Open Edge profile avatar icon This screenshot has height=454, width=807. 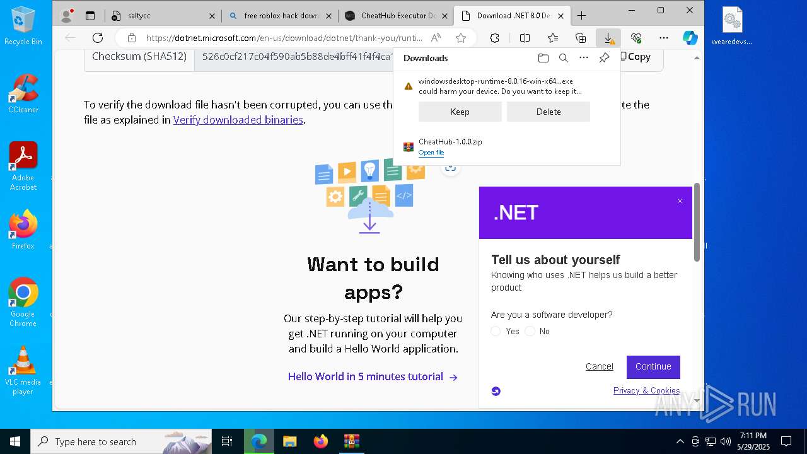tap(66, 16)
